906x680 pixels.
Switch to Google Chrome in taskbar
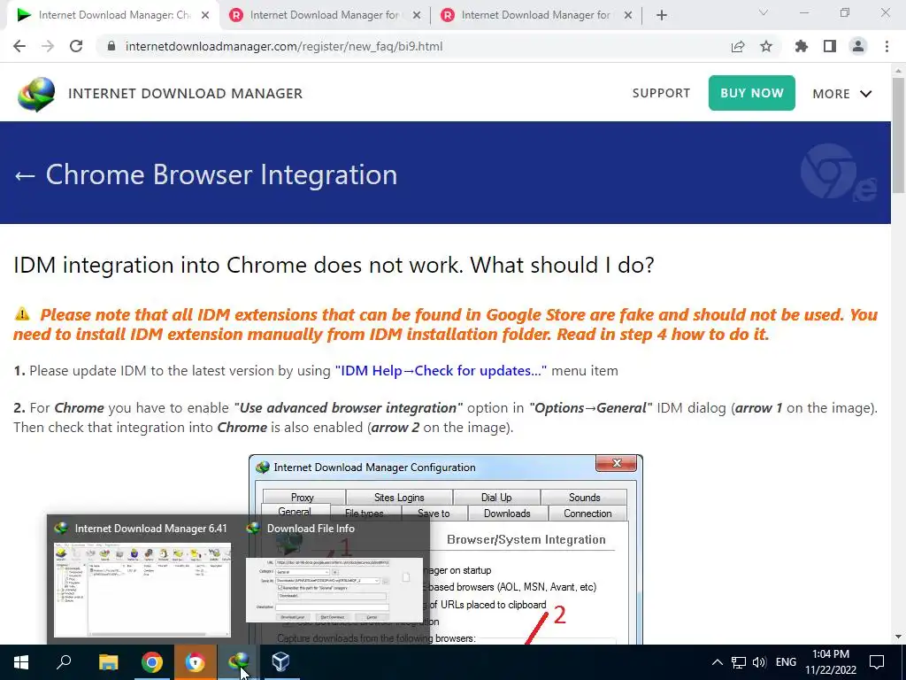click(152, 662)
